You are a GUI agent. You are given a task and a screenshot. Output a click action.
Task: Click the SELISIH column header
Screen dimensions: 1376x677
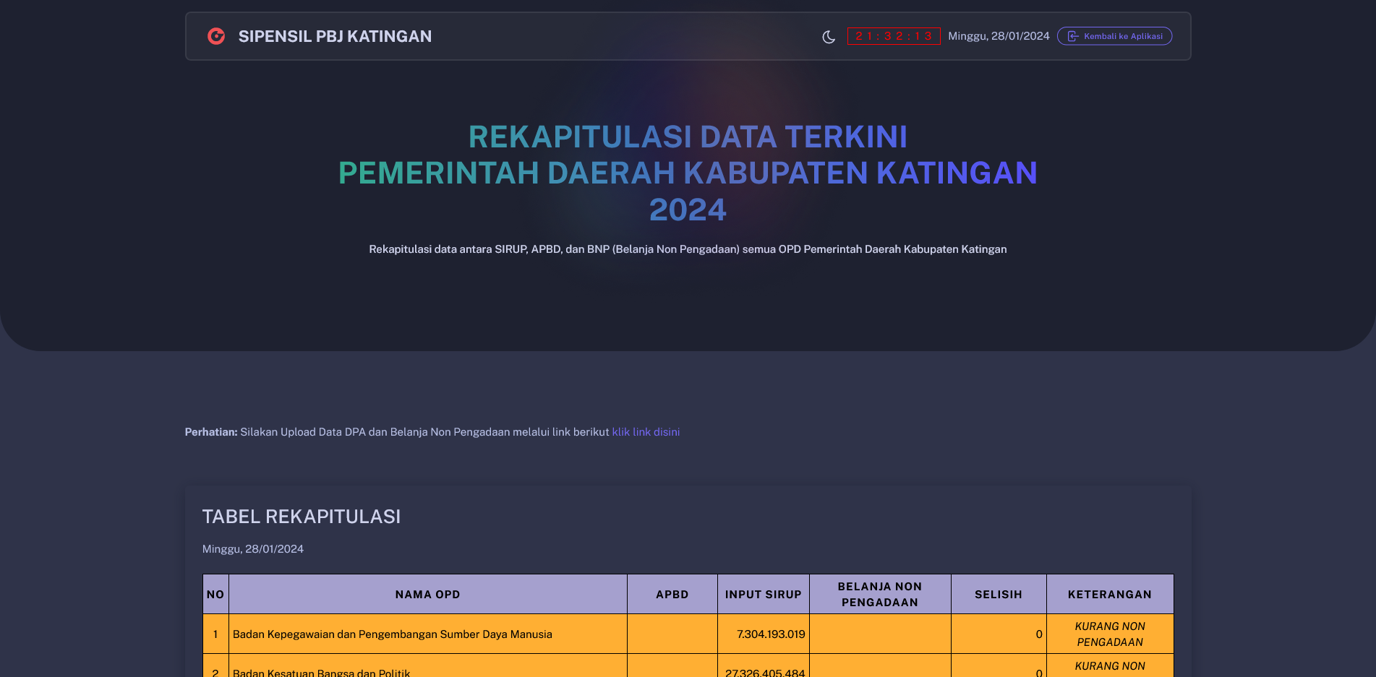point(998,595)
